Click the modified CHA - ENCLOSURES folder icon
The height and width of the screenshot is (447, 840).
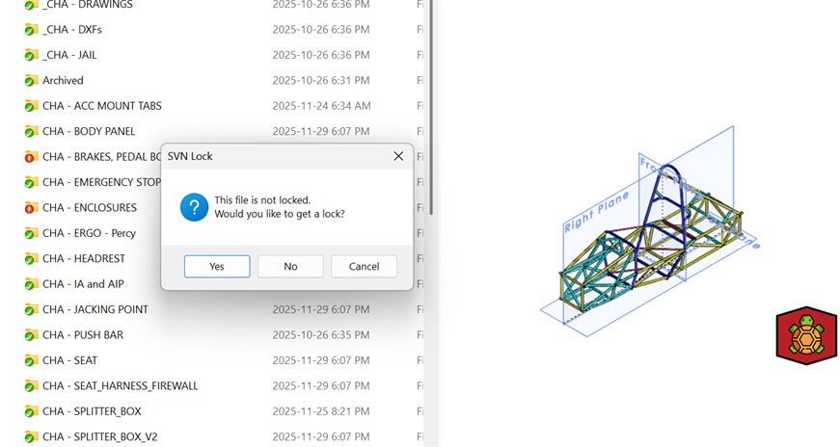[x=31, y=208]
